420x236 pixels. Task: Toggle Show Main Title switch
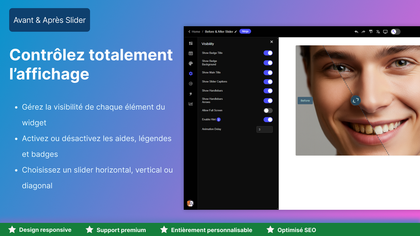(268, 72)
